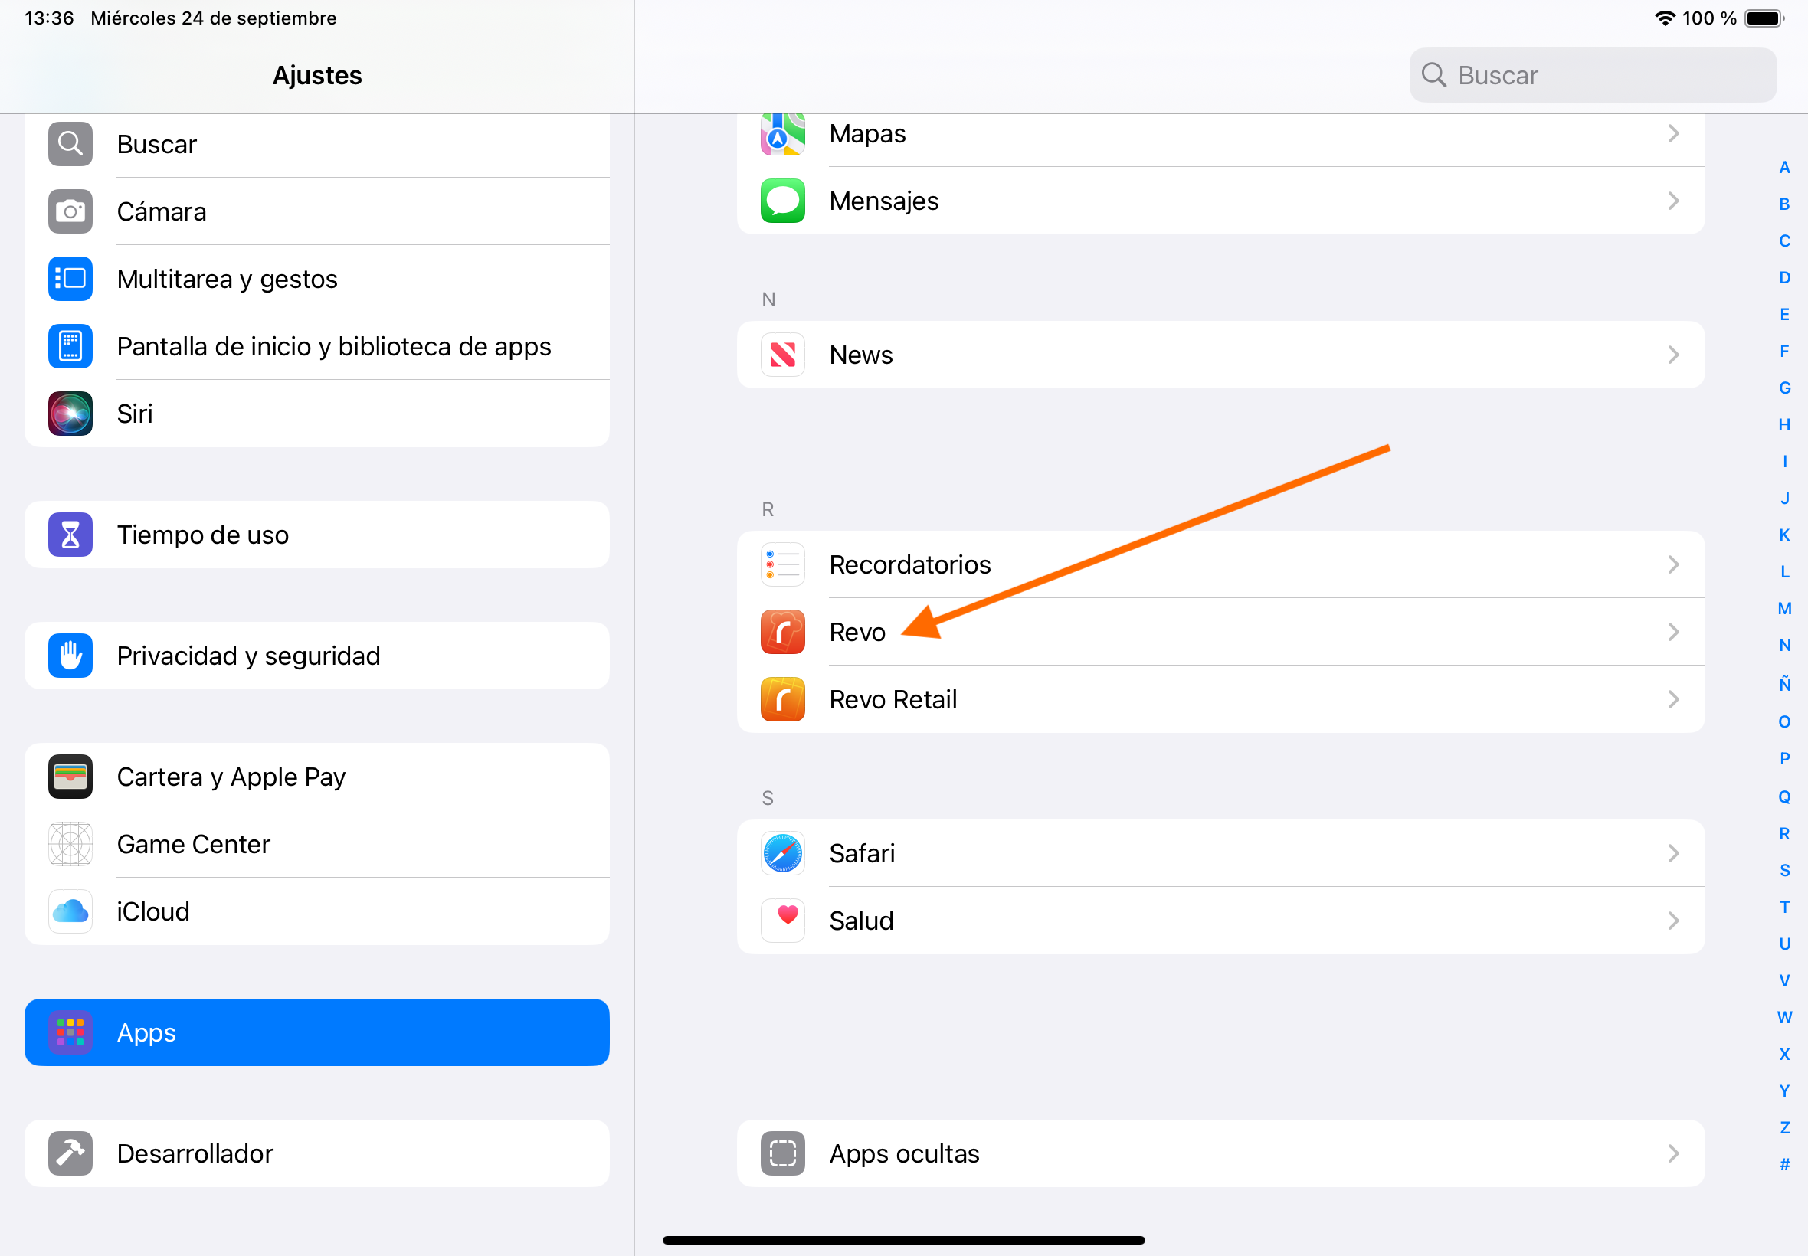Tap the Revo app icon
The height and width of the screenshot is (1256, 1808).
tap(782, 632)
